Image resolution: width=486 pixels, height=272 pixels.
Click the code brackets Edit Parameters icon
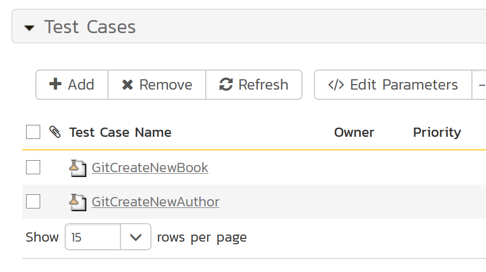tap(336, 85)
